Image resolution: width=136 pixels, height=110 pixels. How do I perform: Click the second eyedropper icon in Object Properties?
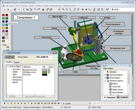13,57
